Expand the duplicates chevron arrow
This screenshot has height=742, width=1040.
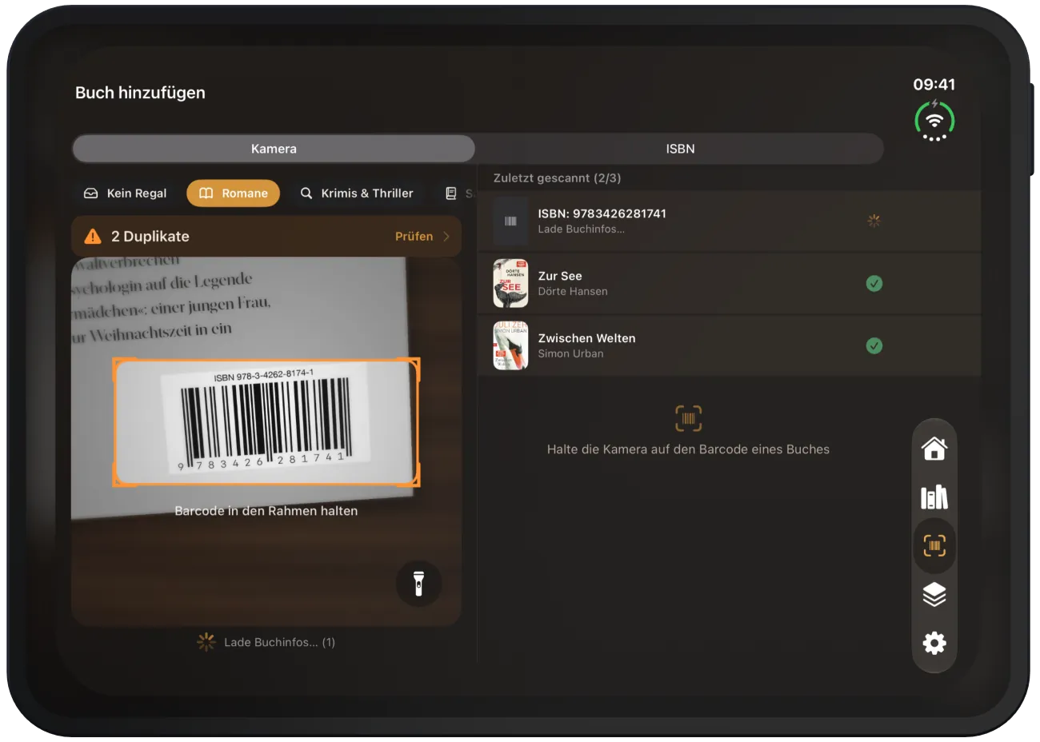pyautogui.click(x=446, y=237)
